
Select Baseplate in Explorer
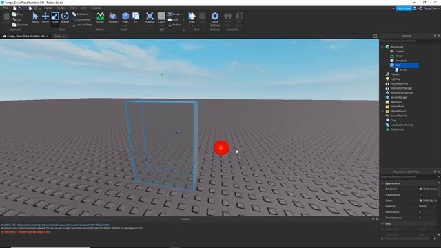click(401, 61)
